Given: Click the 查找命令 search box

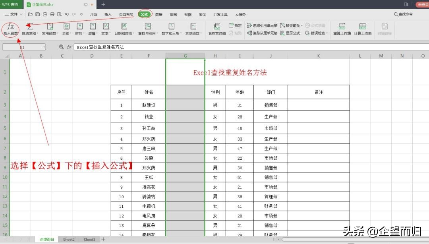Looking at the screenshot, I should tap(403, 14).
